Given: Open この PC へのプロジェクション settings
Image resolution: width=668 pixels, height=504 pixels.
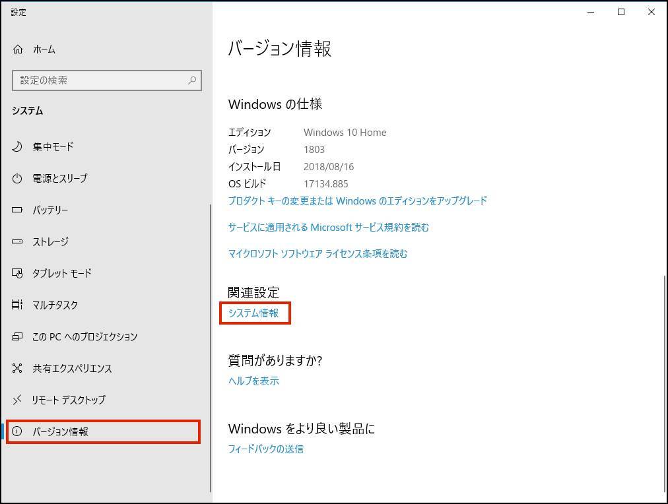Looking at the screenshot, I should pos(84,336).
